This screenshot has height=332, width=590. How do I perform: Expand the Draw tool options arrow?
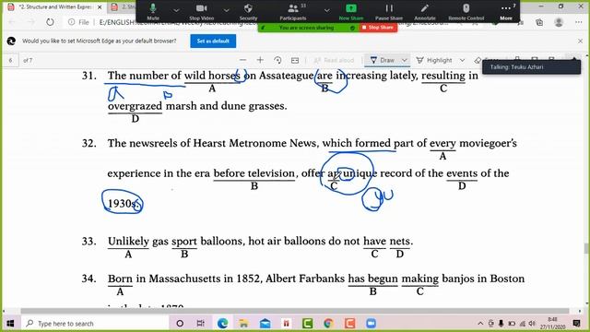(x=404, y=60)
